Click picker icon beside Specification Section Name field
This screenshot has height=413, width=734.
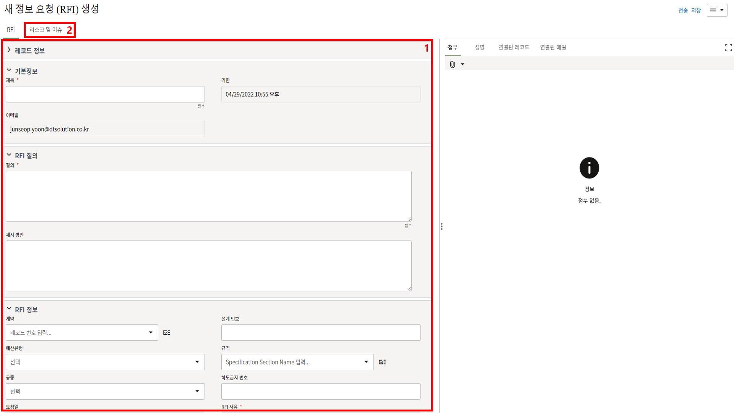coord(382,362)
